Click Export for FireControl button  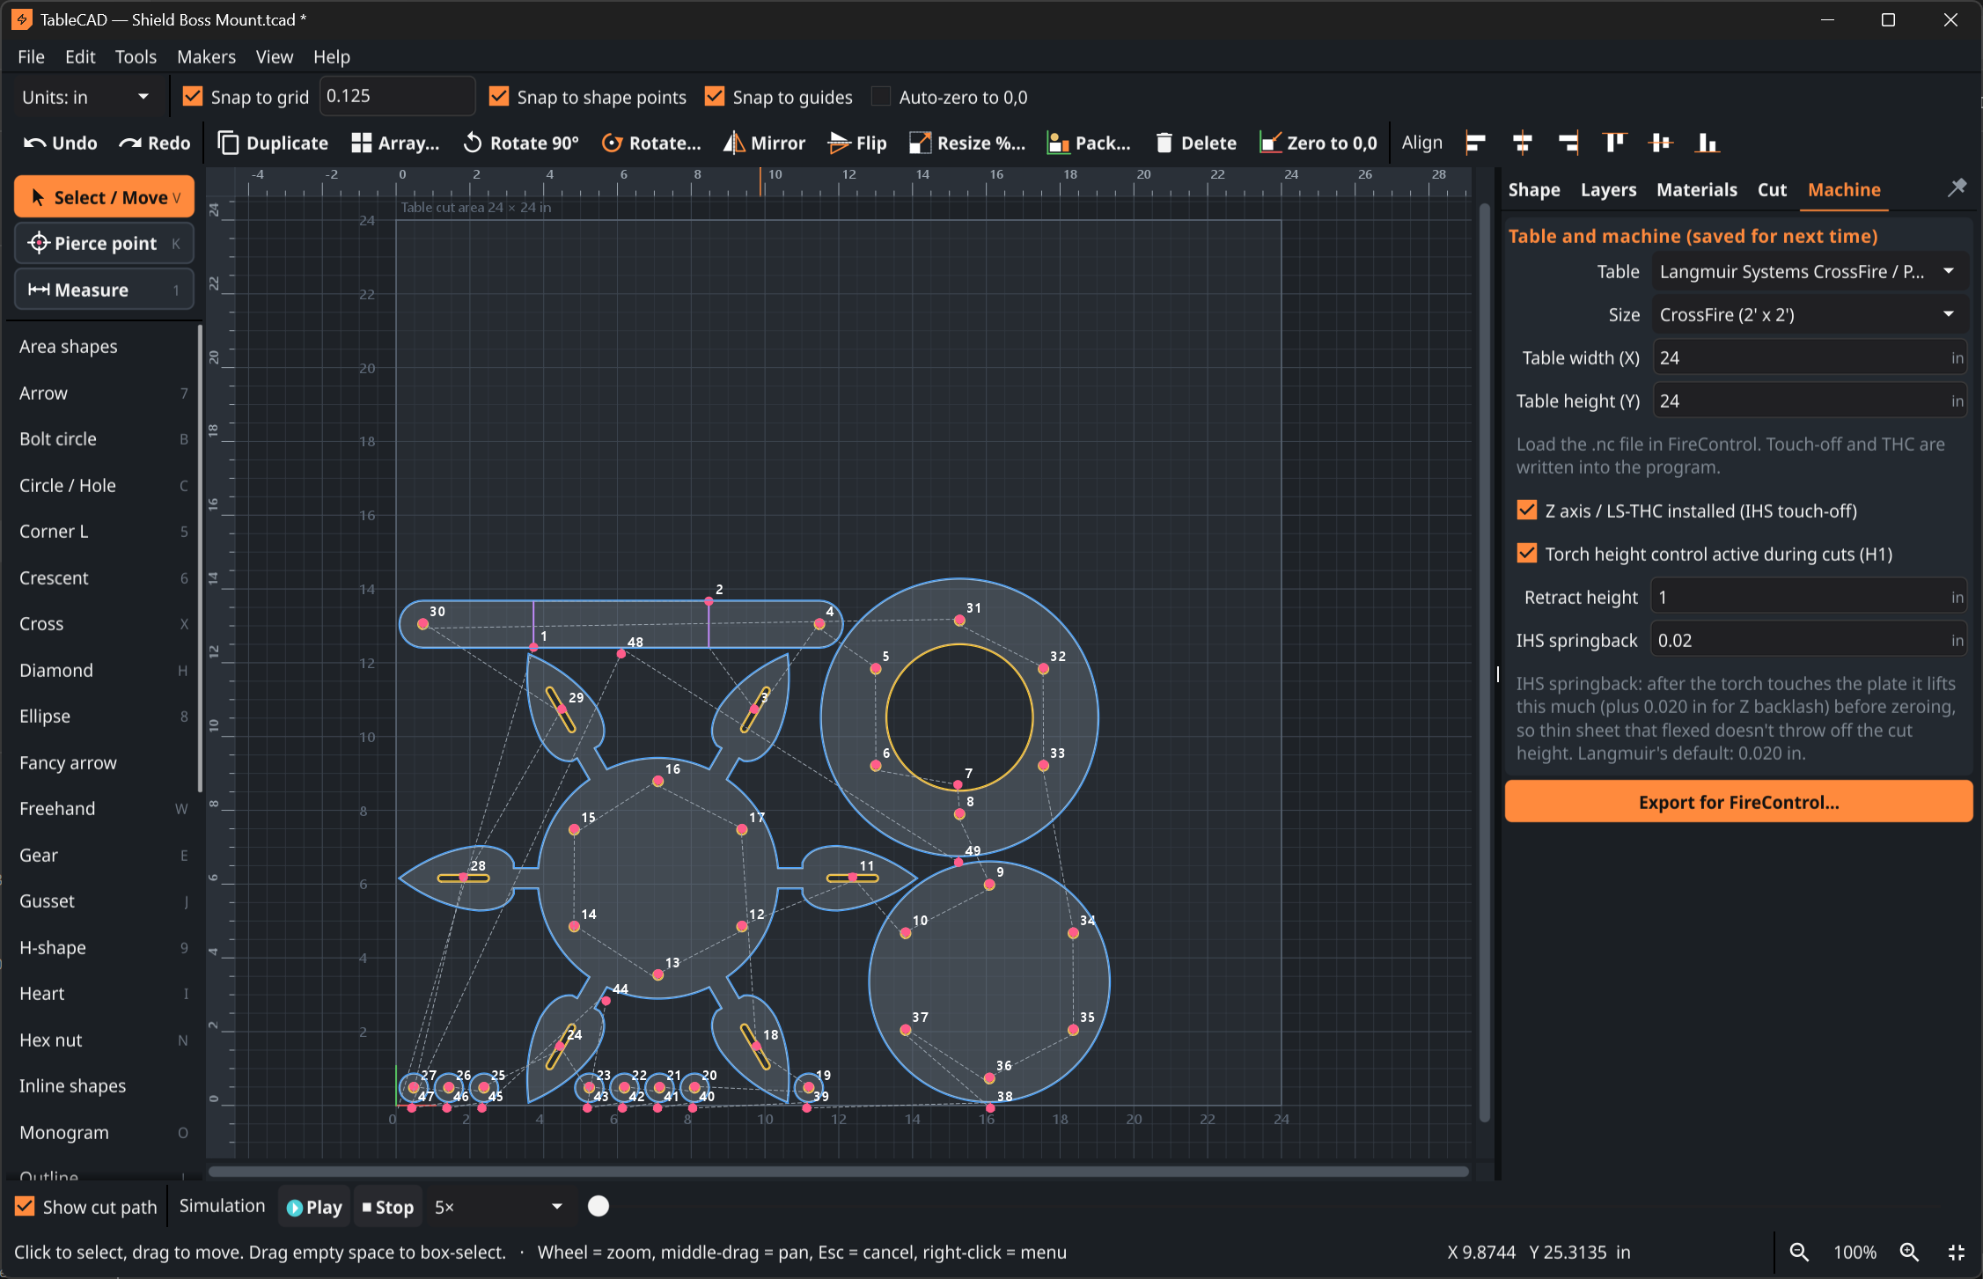coord(1738,802)
